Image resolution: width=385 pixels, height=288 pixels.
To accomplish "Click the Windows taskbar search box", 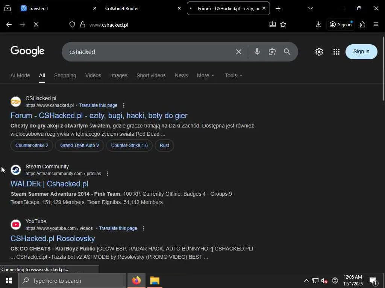I will 72,280.
